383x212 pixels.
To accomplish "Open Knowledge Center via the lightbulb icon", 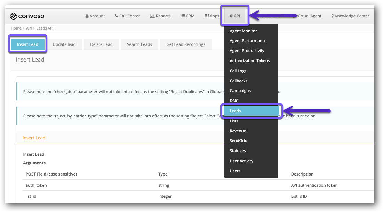I will click(x=332, y=16).
